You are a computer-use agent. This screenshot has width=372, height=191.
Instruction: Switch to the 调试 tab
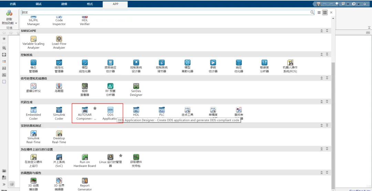(x=38, y=4)
